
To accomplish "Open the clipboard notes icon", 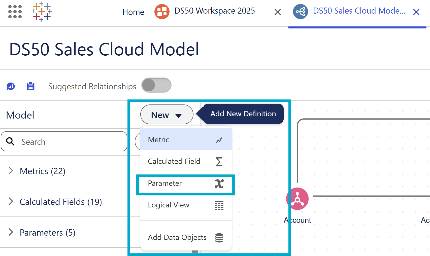I will click(30, 86).
